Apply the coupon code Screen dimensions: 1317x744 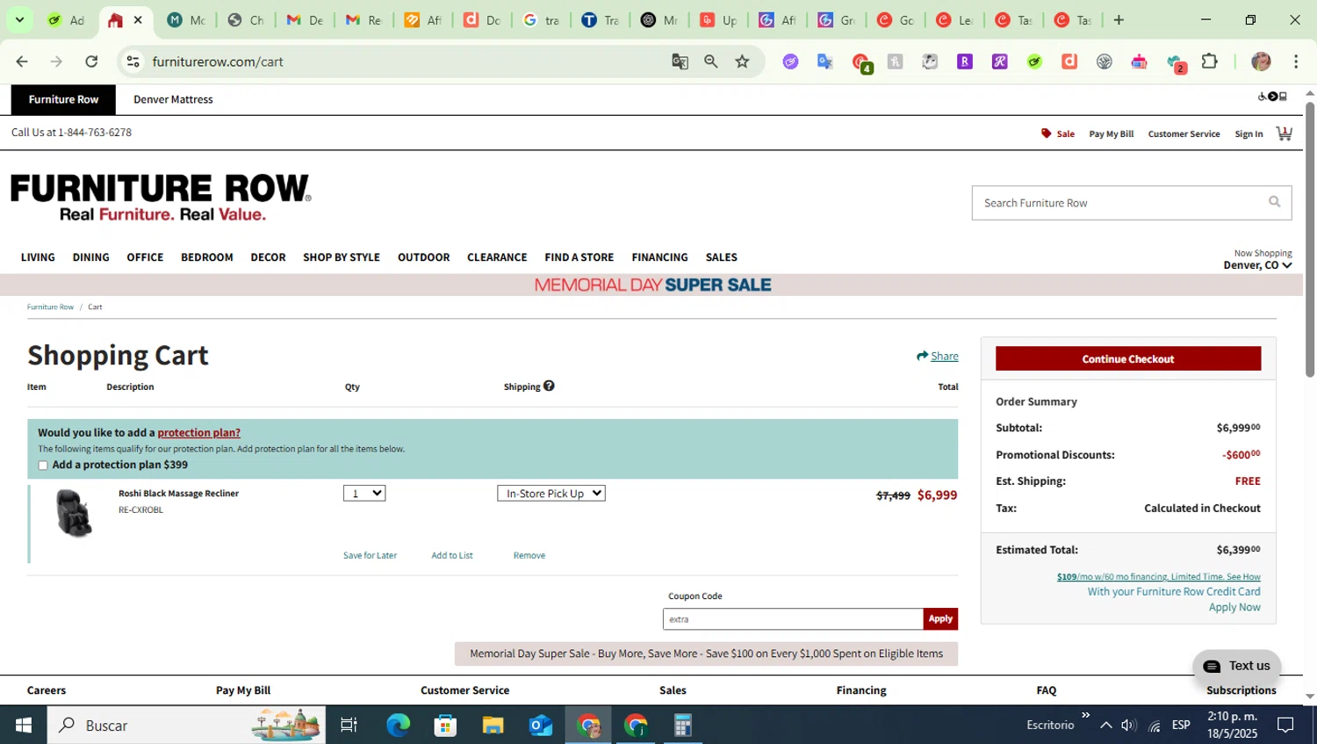pos(940,618)
